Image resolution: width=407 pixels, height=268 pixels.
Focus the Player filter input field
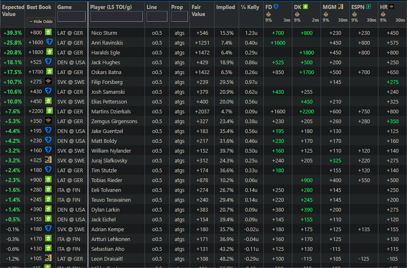tap(116, 16)
